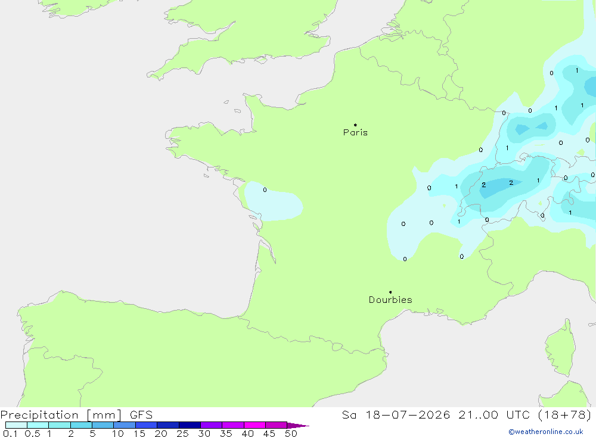Pick the 40–45 mm magenta legend swatch
This screenshot has height=437, width=596.
[254, 425]
